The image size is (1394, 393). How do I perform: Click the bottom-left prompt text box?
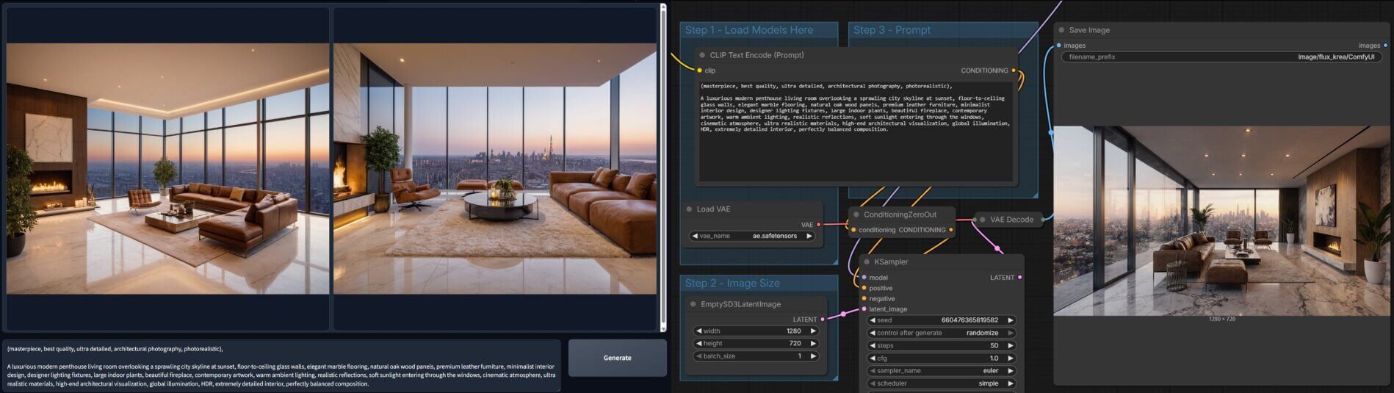(281, 365)
